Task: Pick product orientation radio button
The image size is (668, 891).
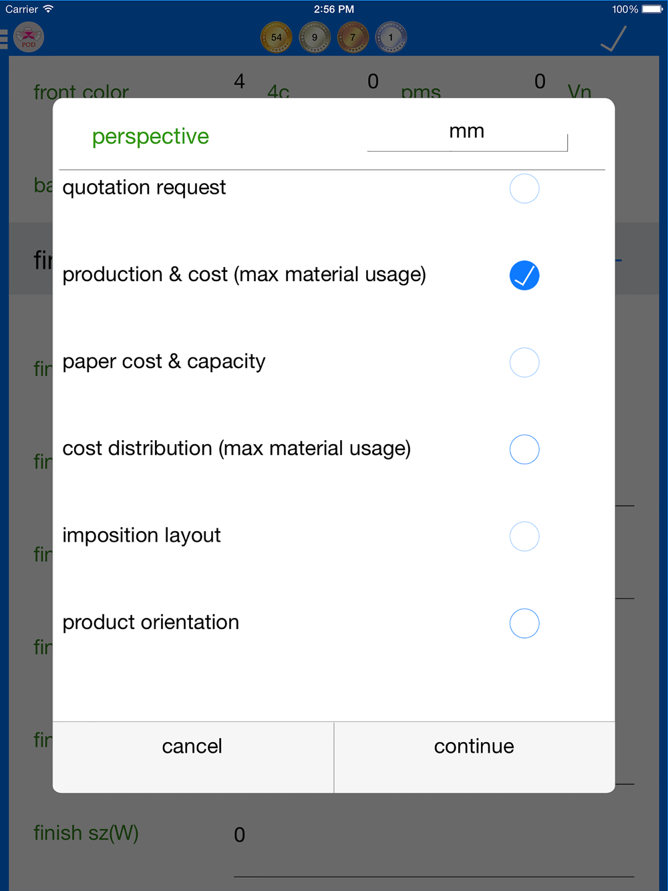Action: 524,623
